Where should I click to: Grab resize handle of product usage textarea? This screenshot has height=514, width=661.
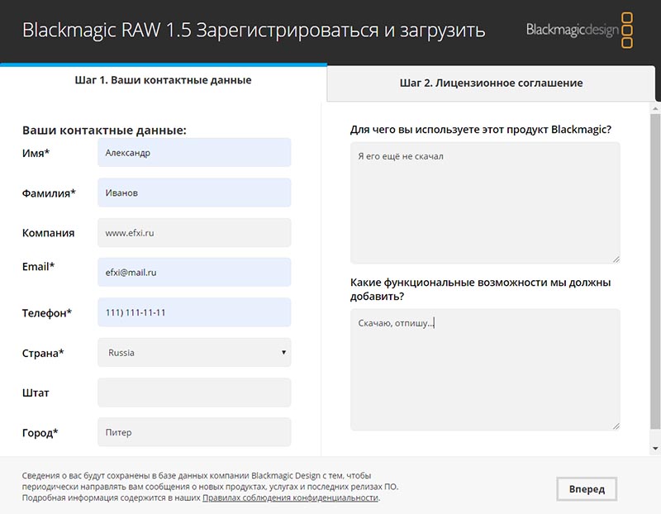click(616, 259)
